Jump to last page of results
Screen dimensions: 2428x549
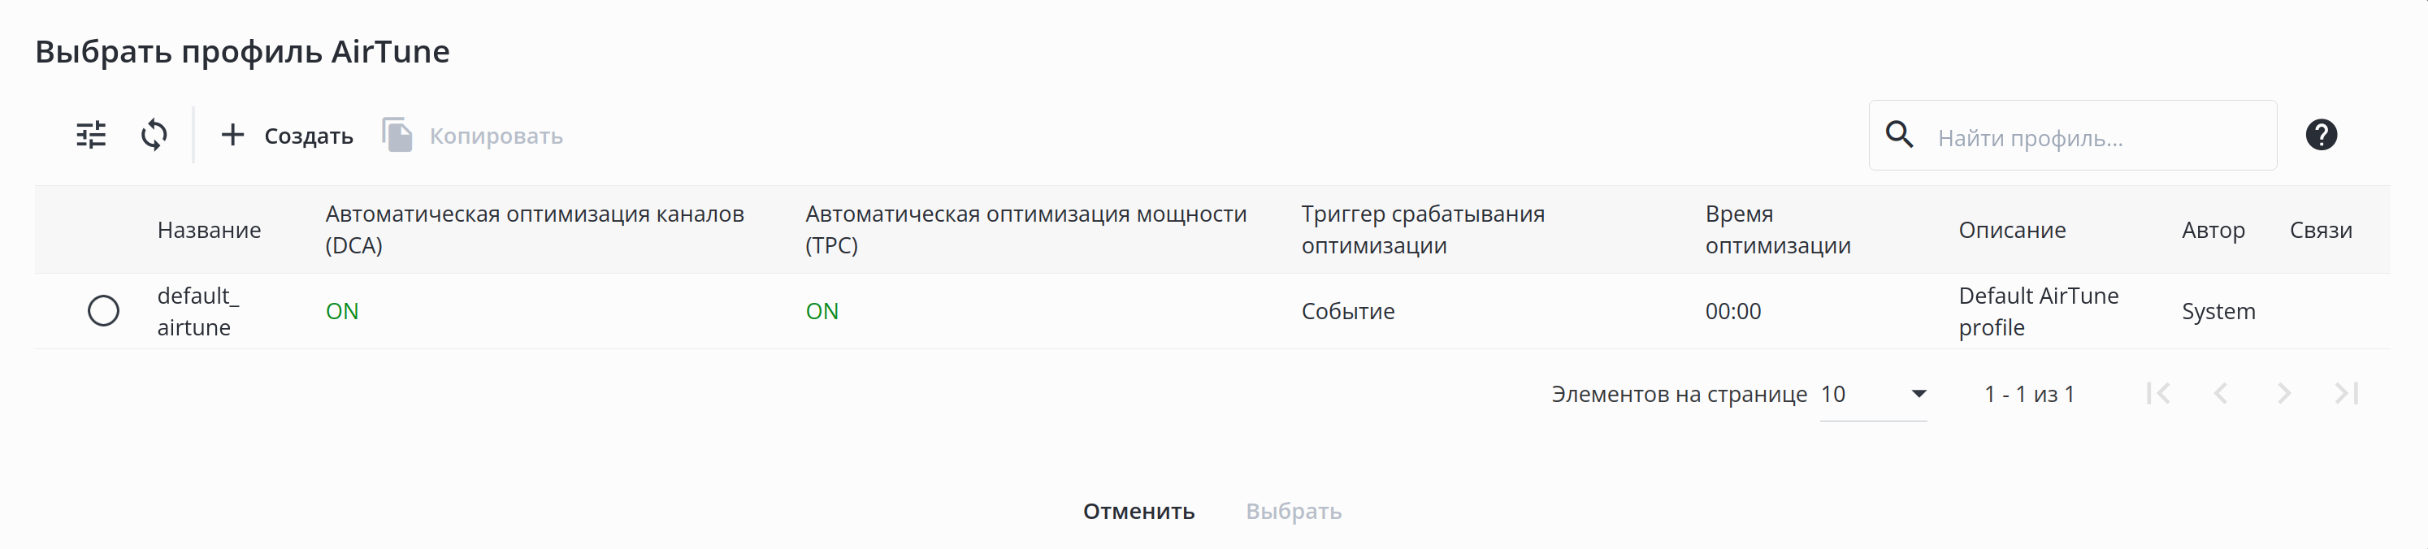2346,394
